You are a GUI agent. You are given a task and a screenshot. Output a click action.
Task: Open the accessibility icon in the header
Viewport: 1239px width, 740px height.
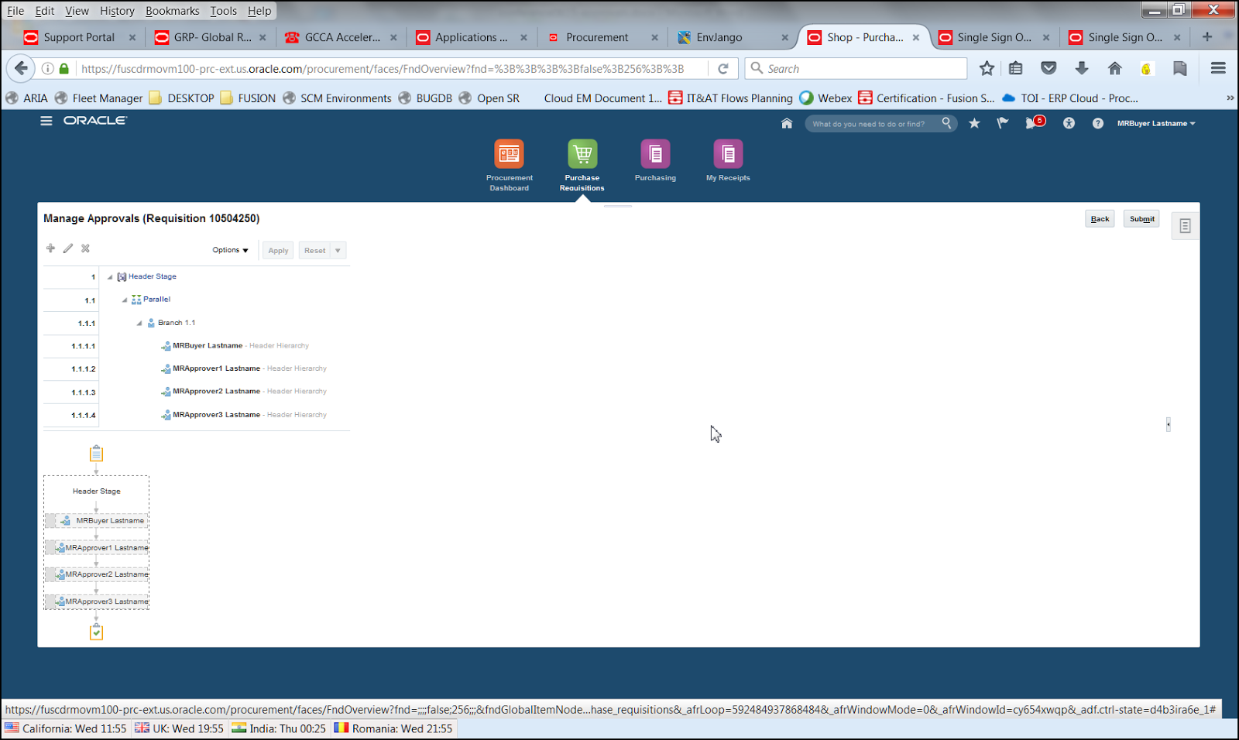(x=1069, y=123)
